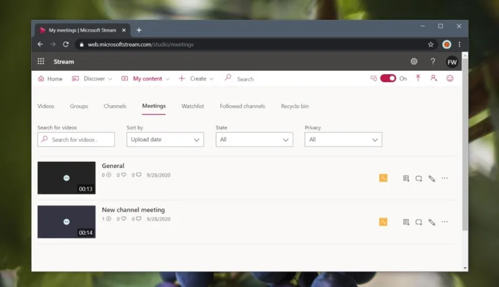This screenshot has width=499, height=287.
Task: Switch to the Channels tab
Action: (x=115, y=106)
